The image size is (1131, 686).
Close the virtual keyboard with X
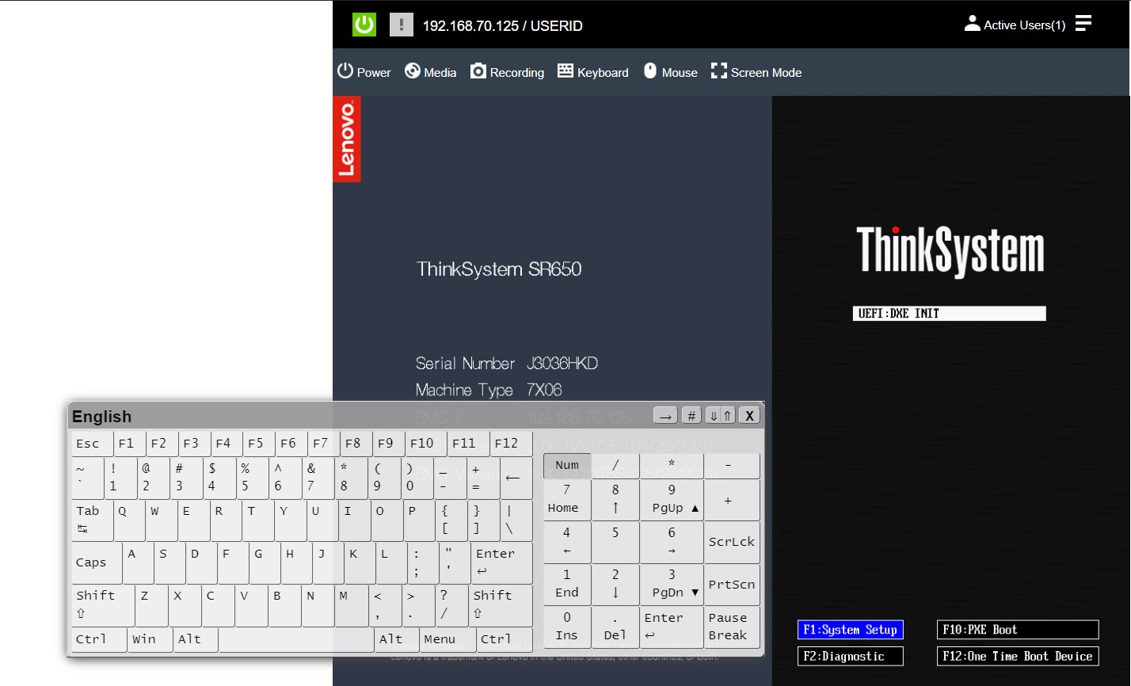click(x=749, y=415)
